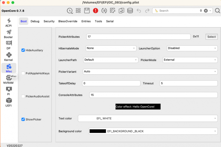This screenshot has height=147, width=221.
Task: Open the Kernel section in sidebar
Action: (x=9, y=57)
